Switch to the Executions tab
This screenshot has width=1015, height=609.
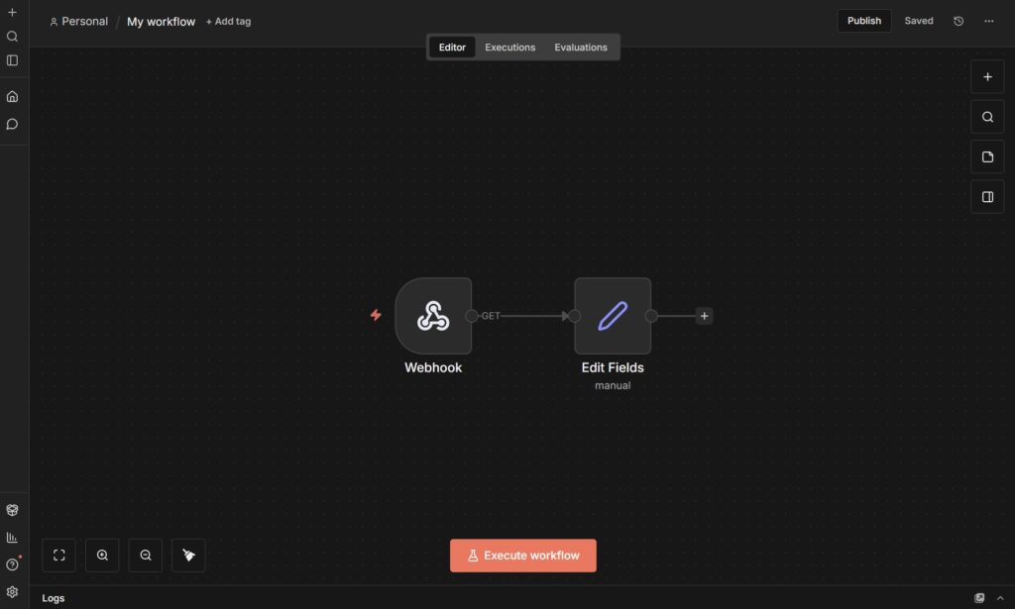coord(509,48)
